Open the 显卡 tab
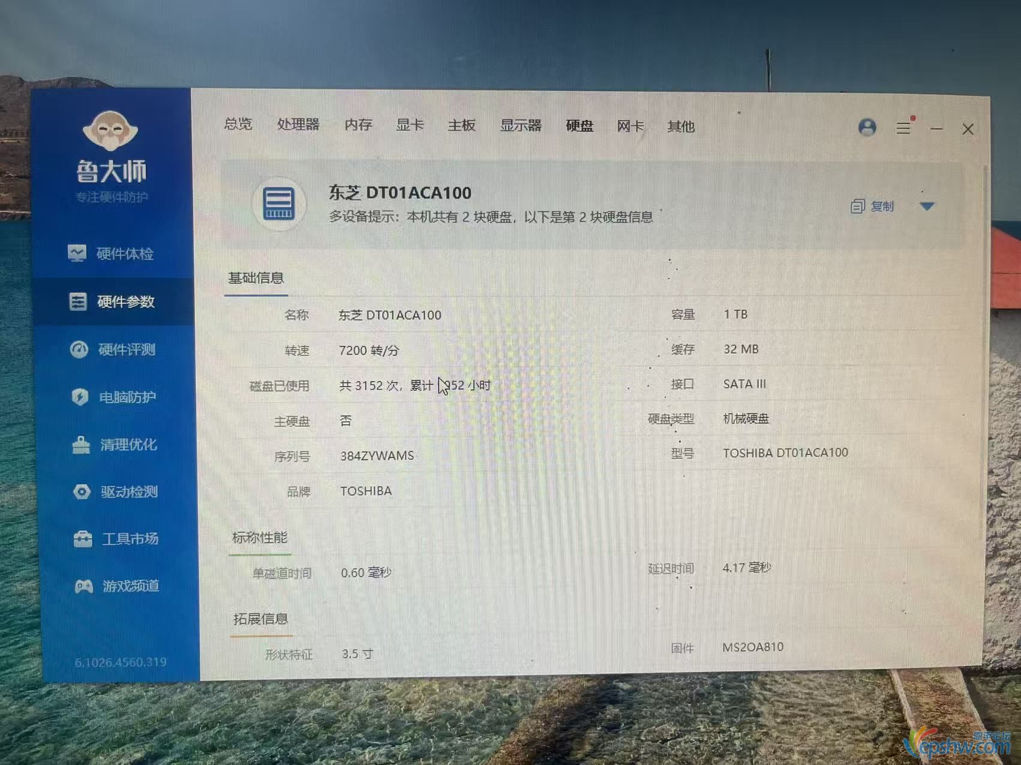 [x=410, y=125]
